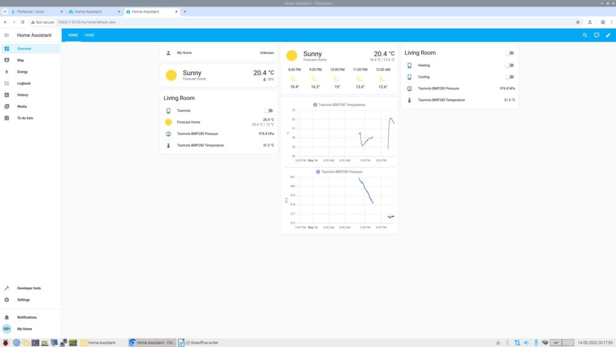
Task: Click the dashboard search magnifier icon
Action: pos(585,35)
